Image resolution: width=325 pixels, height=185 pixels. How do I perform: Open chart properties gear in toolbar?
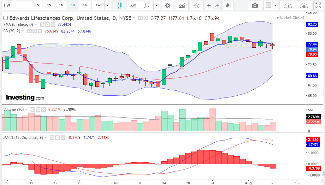point(168,5)
